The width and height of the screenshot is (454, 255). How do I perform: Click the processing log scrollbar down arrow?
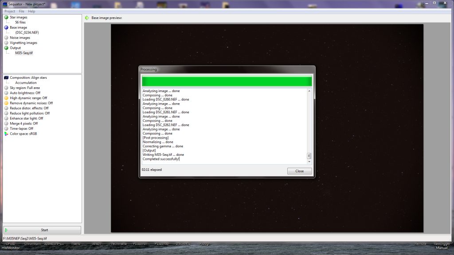point(309,162)
